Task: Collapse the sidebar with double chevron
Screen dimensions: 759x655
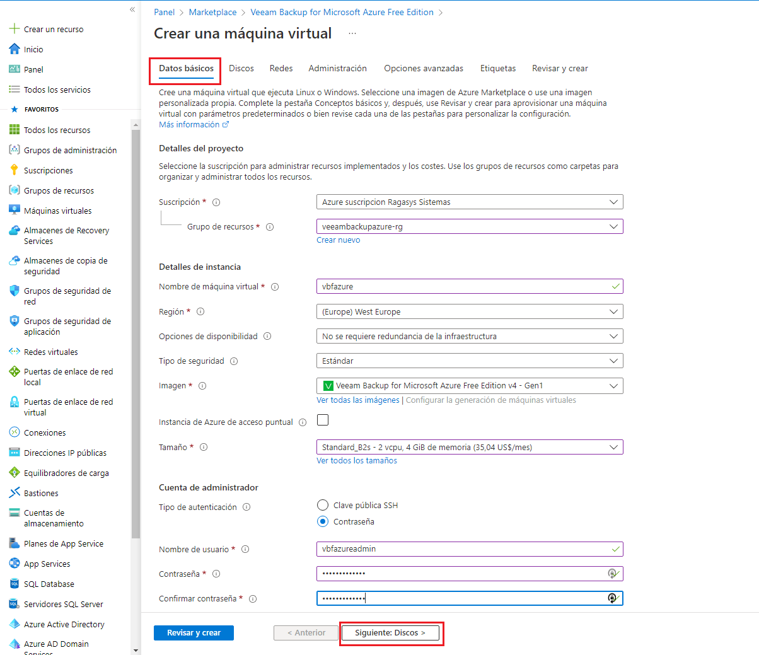Action: point(132,9)
